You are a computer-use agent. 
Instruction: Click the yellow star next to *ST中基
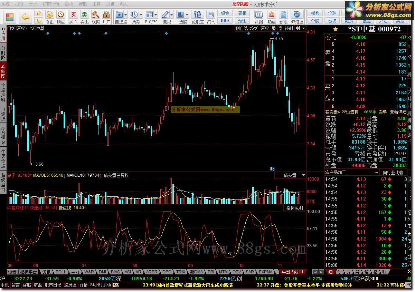pos(335,29)
